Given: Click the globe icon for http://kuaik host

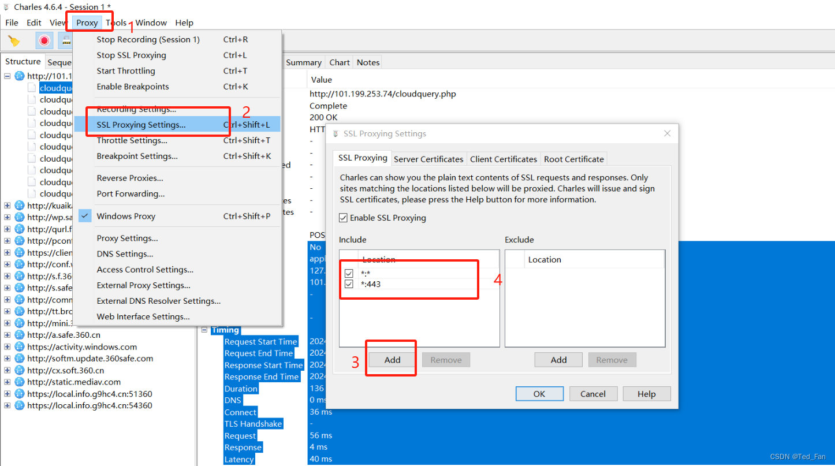Looking at the screenshot, I should point(20,206).
